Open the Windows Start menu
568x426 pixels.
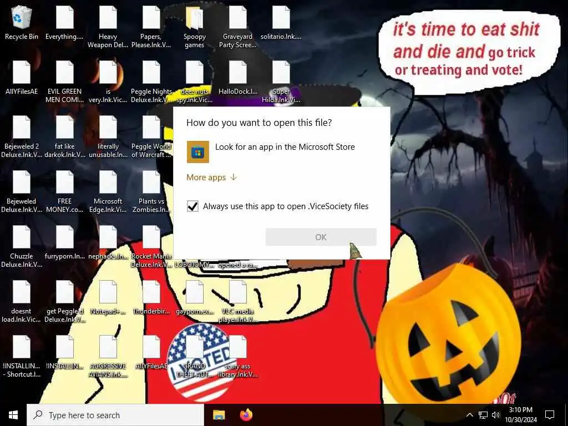pos(13,415)
